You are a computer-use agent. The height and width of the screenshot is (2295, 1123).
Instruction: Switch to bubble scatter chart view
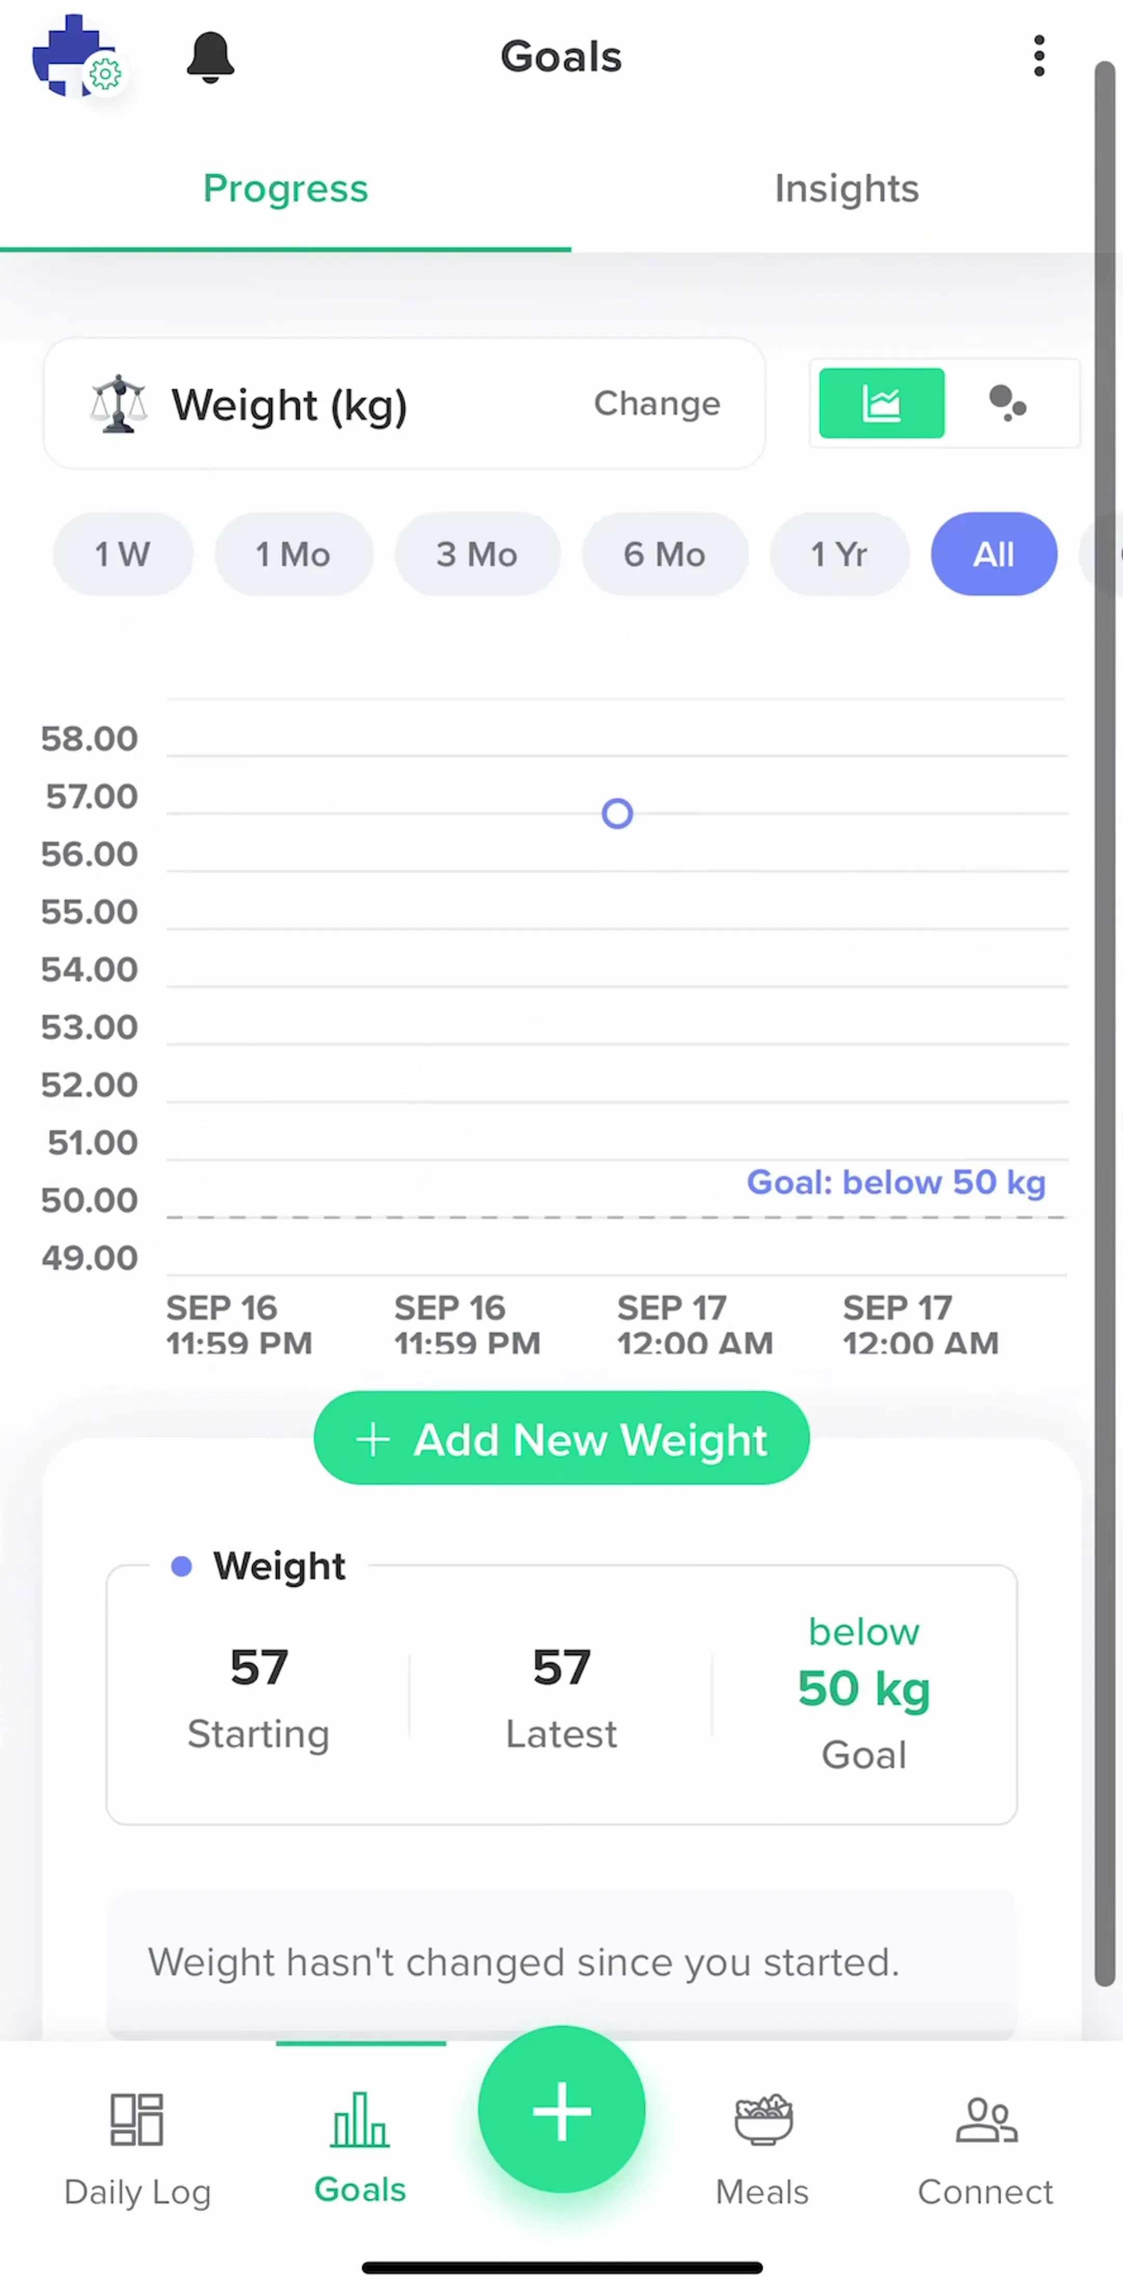pos(1008,404)
